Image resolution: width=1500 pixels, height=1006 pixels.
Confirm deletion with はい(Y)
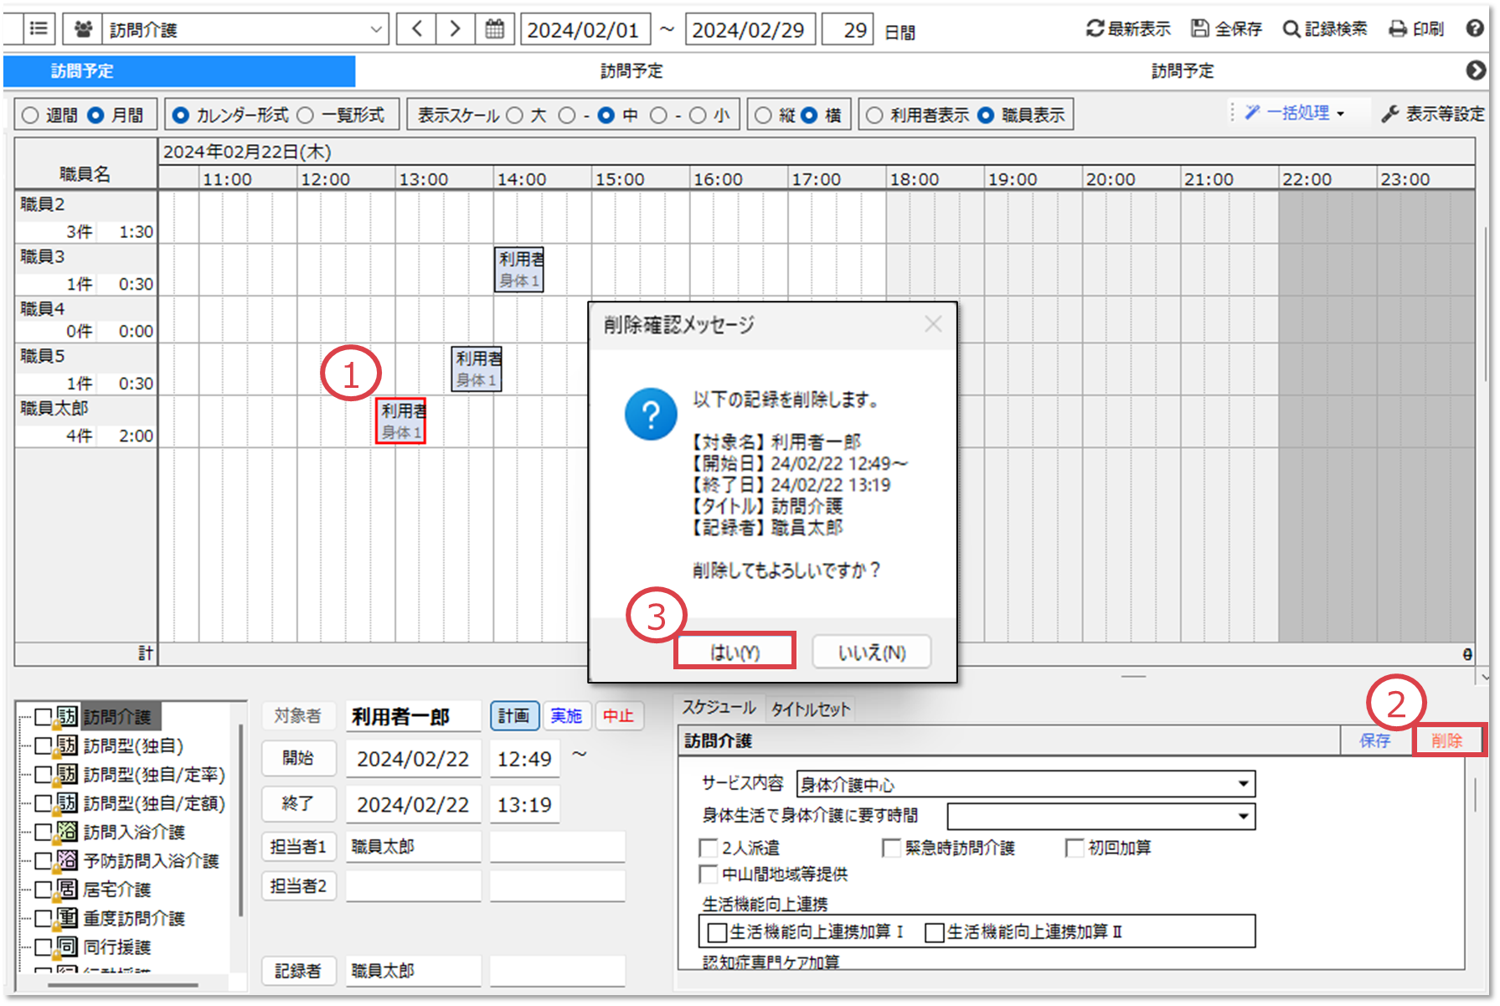[735, 653]
